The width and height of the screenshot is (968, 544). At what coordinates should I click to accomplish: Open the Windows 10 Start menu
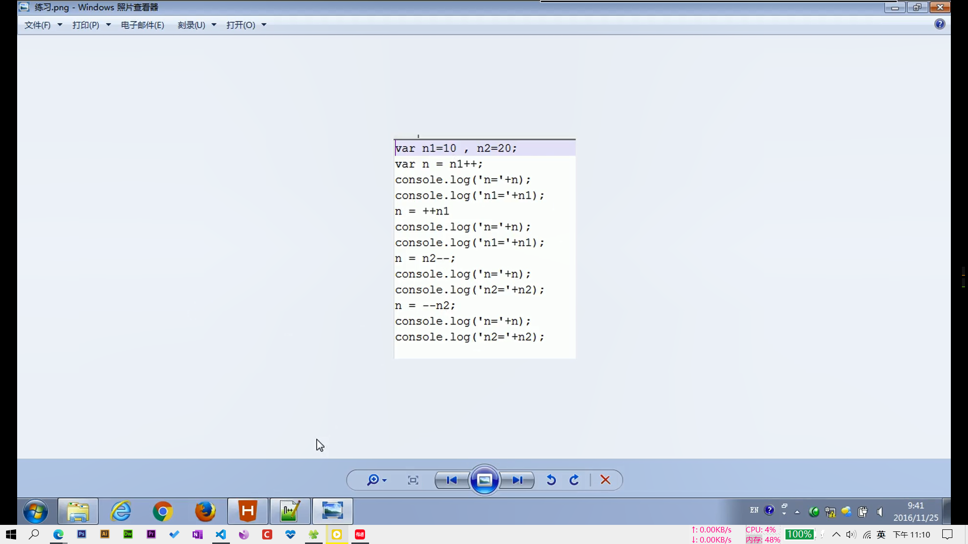coord(11,534)
